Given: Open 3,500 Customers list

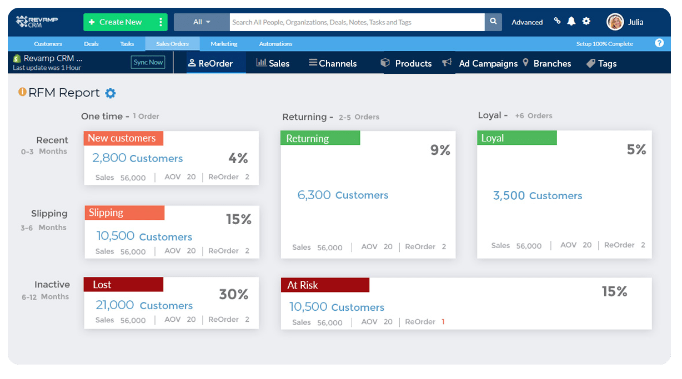Looking at the screenshot, I should pos(538,196).
